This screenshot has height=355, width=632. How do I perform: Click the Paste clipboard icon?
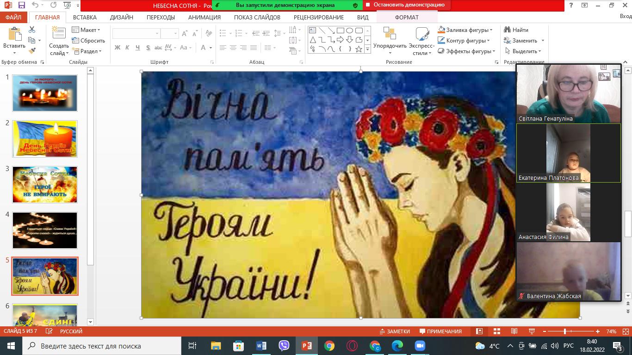coord(14,35)
